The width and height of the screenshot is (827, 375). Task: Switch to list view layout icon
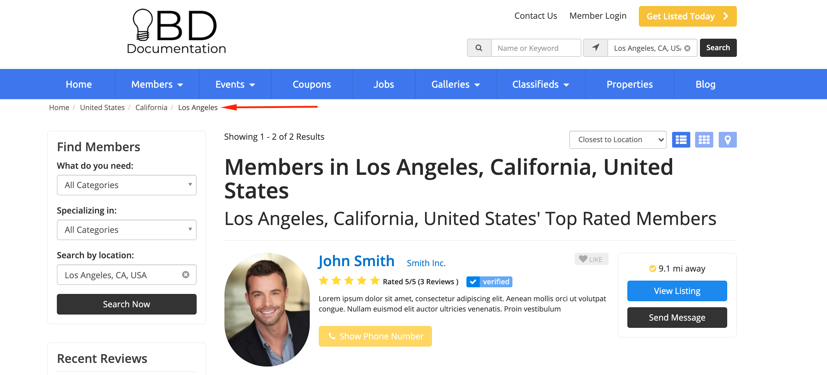click(681, 140)
